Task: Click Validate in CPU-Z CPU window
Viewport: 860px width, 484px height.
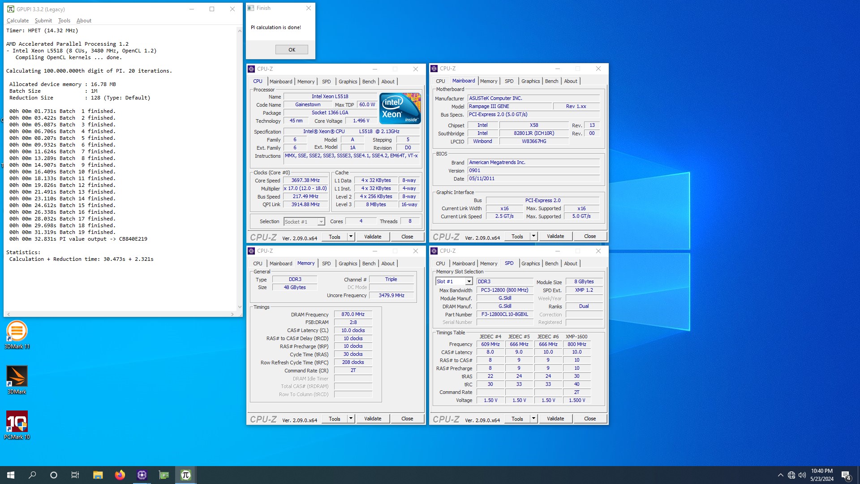Action: 373,237
